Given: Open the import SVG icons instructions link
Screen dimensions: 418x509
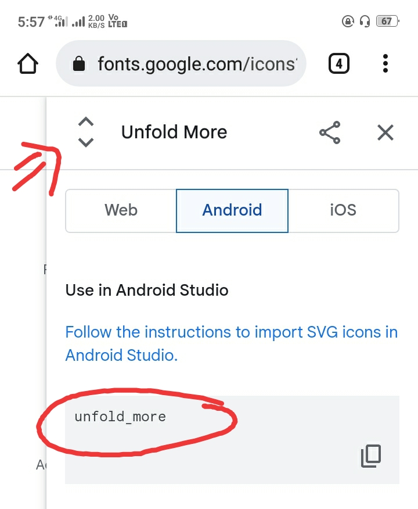Looking at the screenshot, I should [x=231, y=343].
